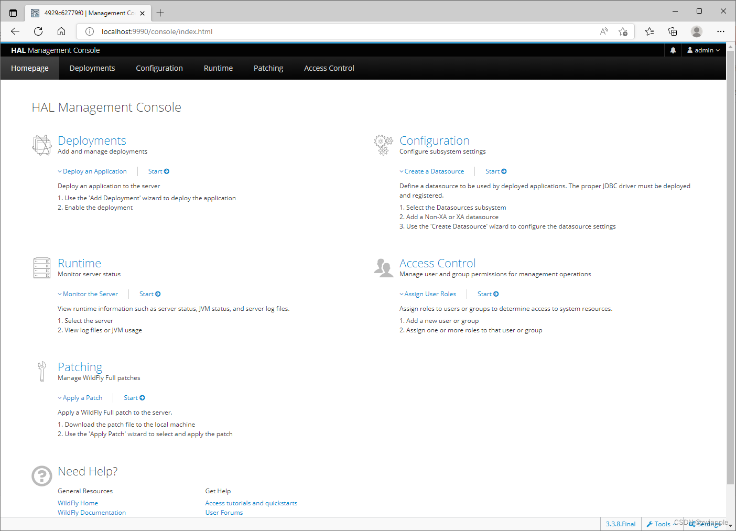Click the Runtime server rack icon
The height and width of the screenshot is (531, 736).
coord(41,267)
